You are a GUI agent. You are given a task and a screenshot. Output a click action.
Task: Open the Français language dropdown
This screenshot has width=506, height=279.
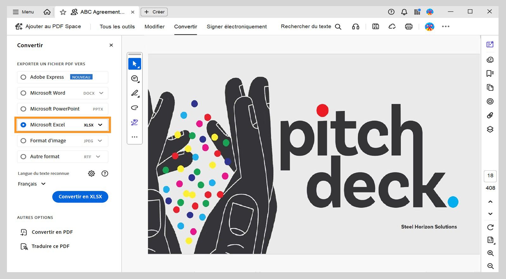(32, 184)
